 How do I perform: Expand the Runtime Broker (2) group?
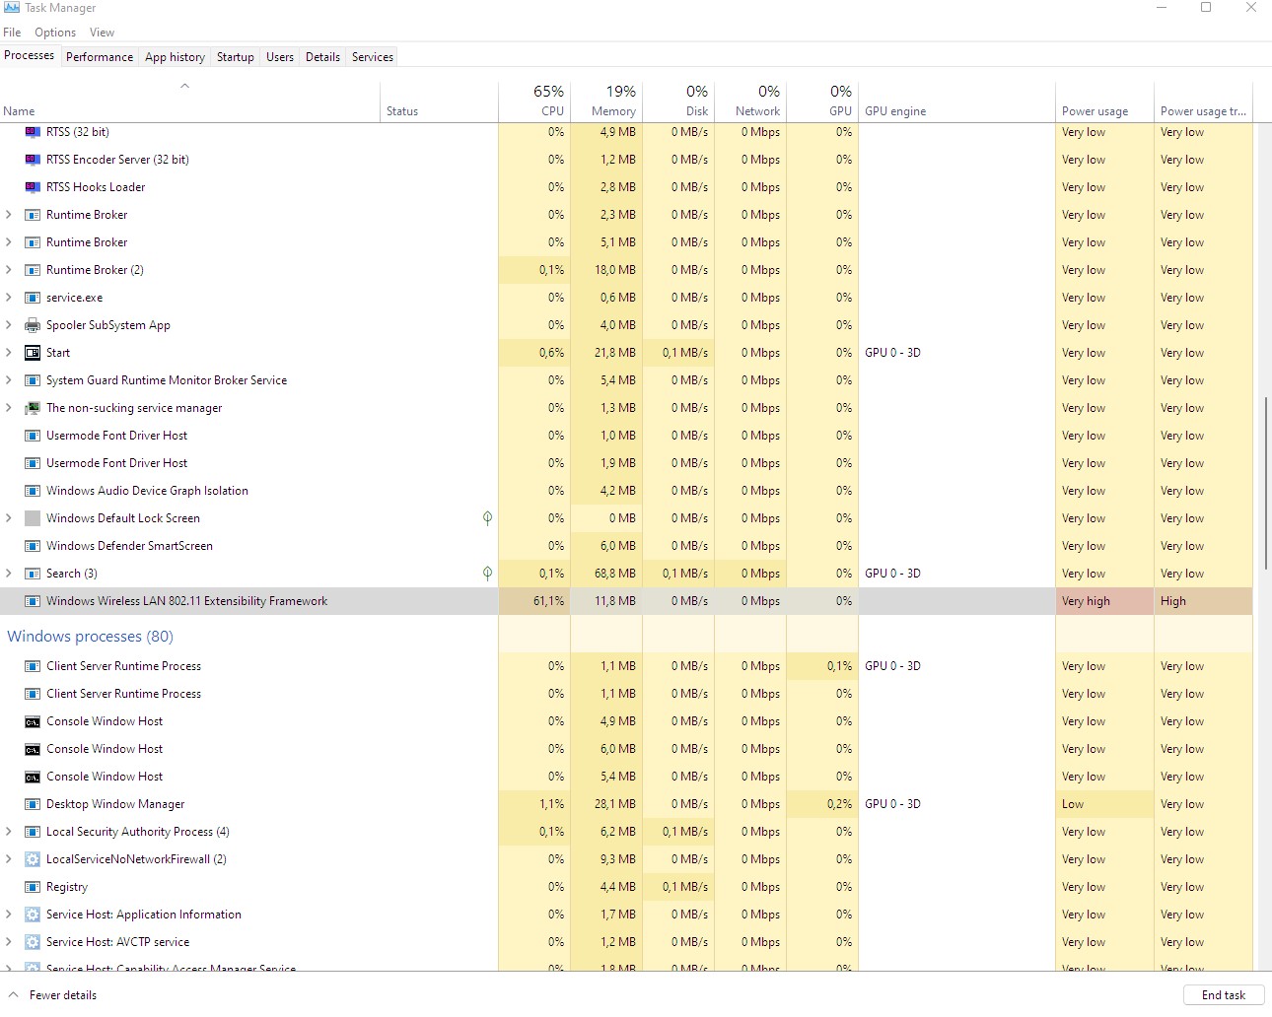pyautogui.click(x=9, y=270)
